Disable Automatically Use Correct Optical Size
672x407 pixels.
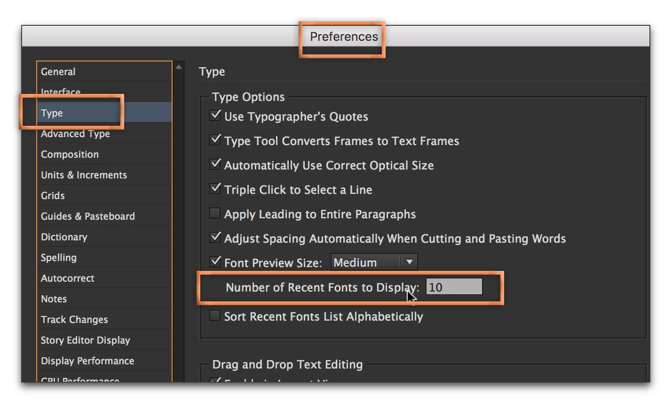pyautogui.click(x=215, y=164)
